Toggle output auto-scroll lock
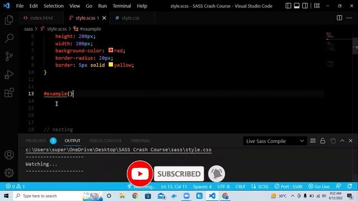 click(x=323, y=141)
